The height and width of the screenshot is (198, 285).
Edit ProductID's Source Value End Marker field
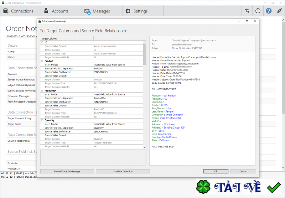pyautogui.click(x=118, y=101)
